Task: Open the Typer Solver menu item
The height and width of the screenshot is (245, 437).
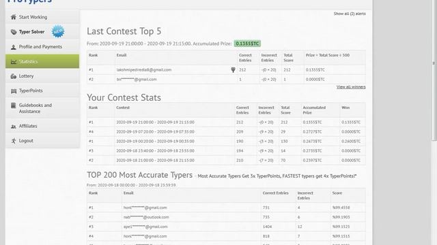Action: pos(42,32)
